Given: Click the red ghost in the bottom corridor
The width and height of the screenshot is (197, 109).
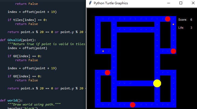Looking at the screenshot, I should pyautogui.click(x=132, y=105).
